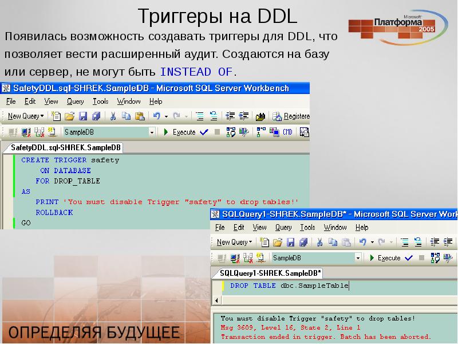
Task: Click the Paste icon in the SafetyDDL toolbar
Action: coord(140,116)
